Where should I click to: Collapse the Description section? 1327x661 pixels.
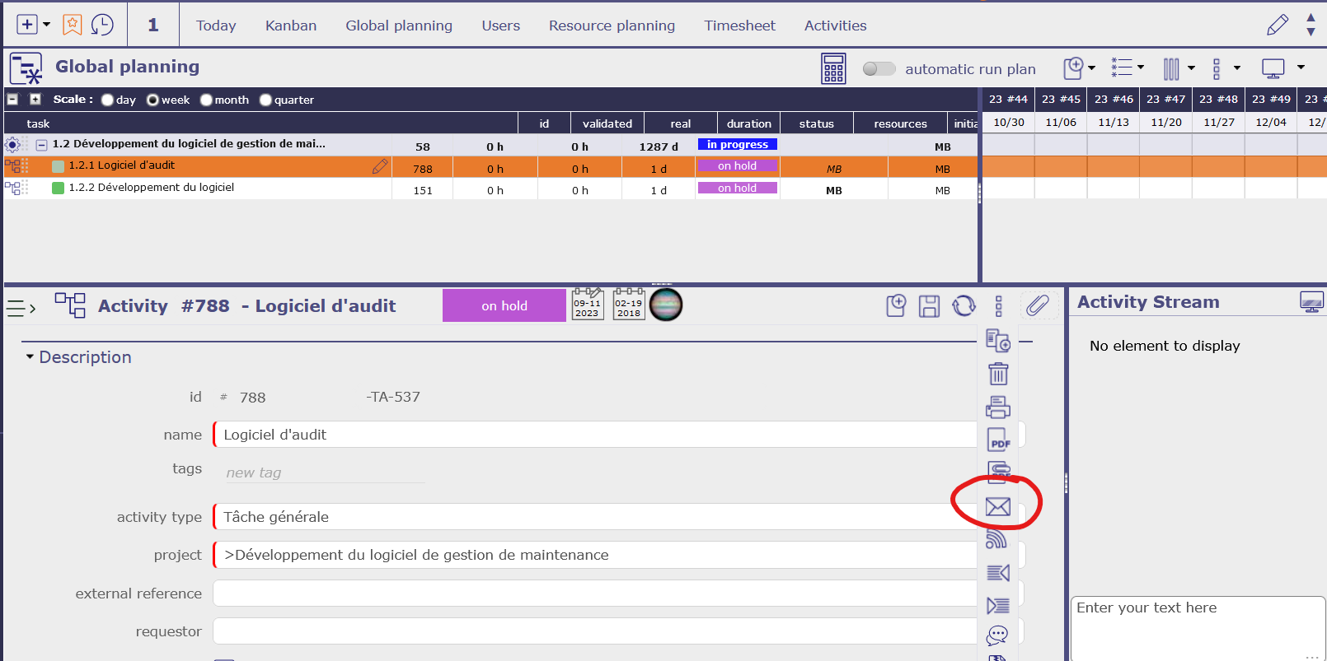pos(30,357)
